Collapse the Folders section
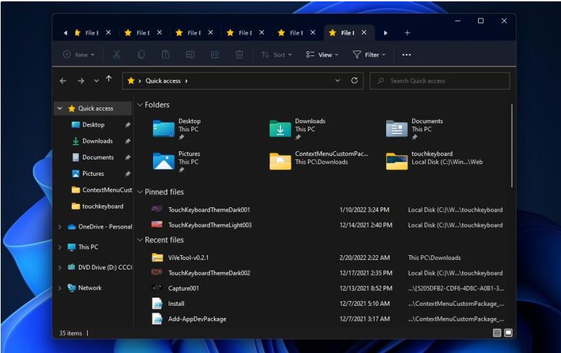This screenshot has width=561, height=353. 140,105
